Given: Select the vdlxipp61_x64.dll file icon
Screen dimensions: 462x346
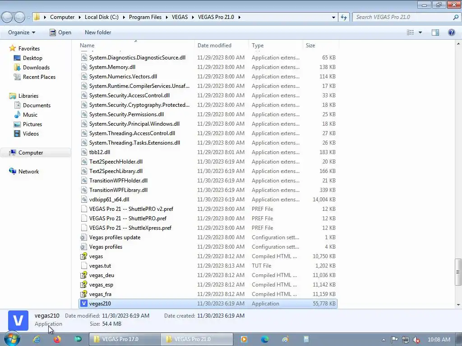Looking at the screenshot, I should [84, 199].
